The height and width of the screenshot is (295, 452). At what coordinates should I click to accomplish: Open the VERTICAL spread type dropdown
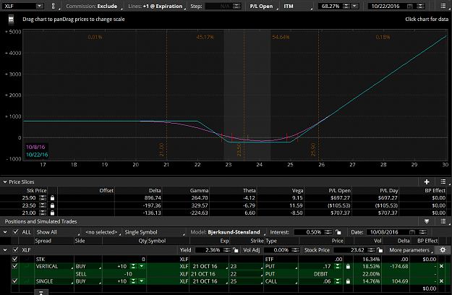54,267
